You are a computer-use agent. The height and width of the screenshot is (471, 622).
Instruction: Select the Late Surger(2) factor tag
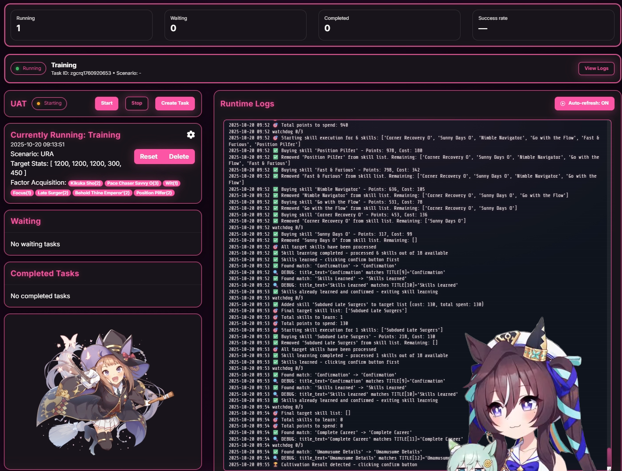coord(53,193)
